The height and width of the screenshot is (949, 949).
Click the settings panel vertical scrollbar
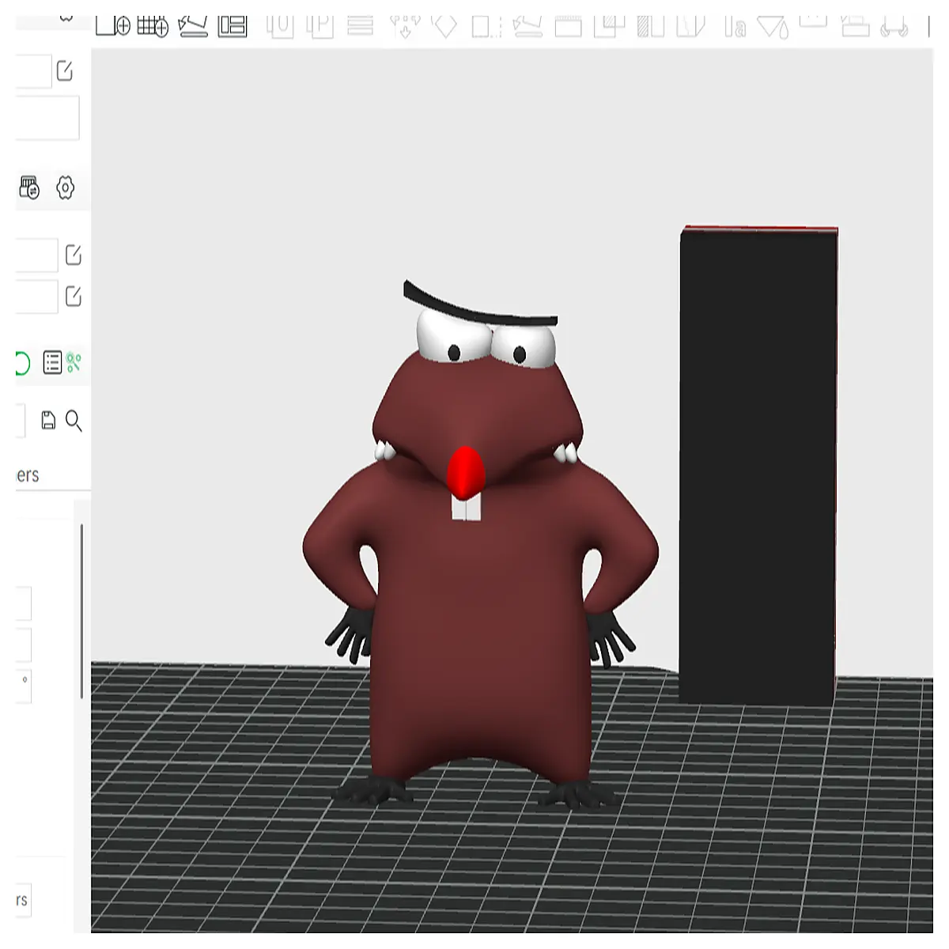[x=81, y=611]
